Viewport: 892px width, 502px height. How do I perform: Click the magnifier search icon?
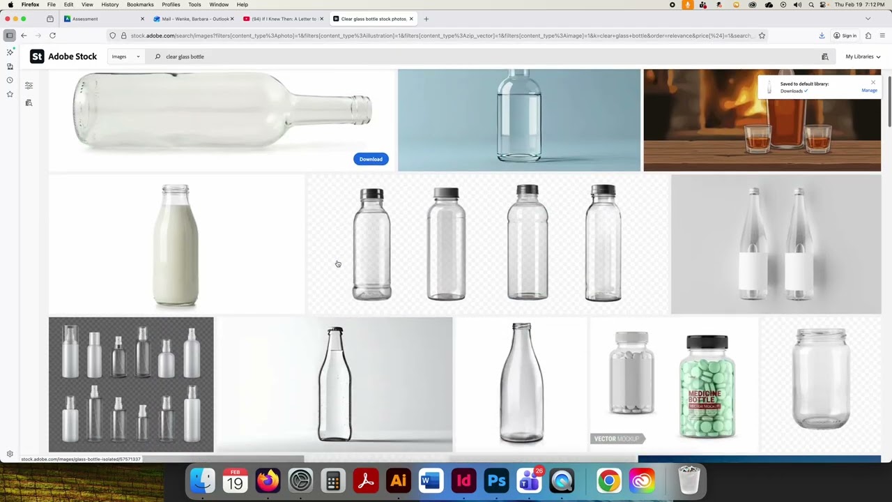click(157, 56)
